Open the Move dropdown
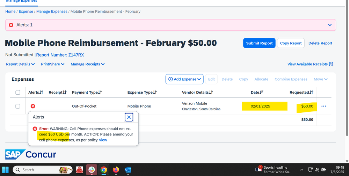The image size is (349, 176). (x=320, y=79)
